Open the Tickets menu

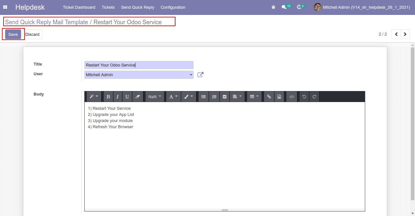click(x=108, y=7)
